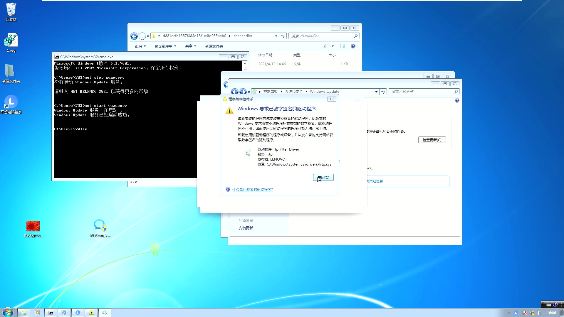Expand view options dropdown arrow in Explorer

[333, 46]
